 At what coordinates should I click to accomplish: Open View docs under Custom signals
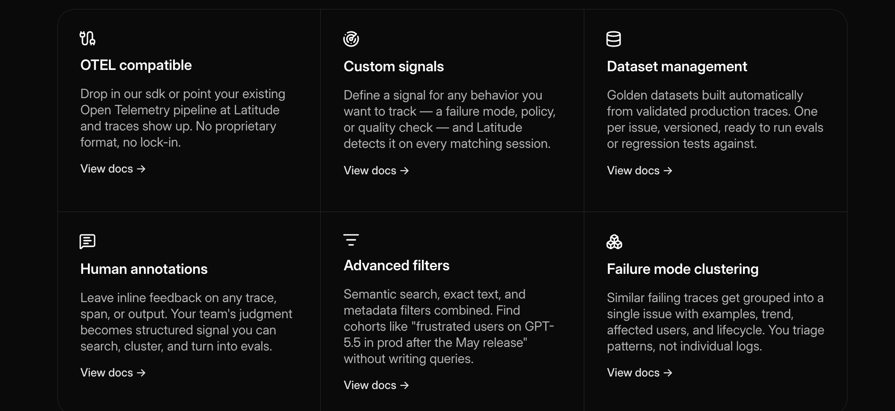[376, 170]
